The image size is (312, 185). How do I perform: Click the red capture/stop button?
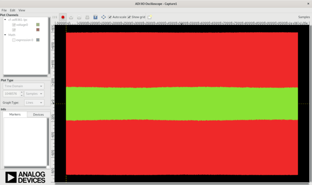(x=63, y=17)
